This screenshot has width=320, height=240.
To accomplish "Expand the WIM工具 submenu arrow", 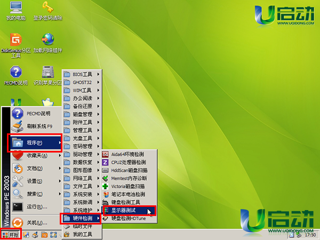I will pos(98,90).
